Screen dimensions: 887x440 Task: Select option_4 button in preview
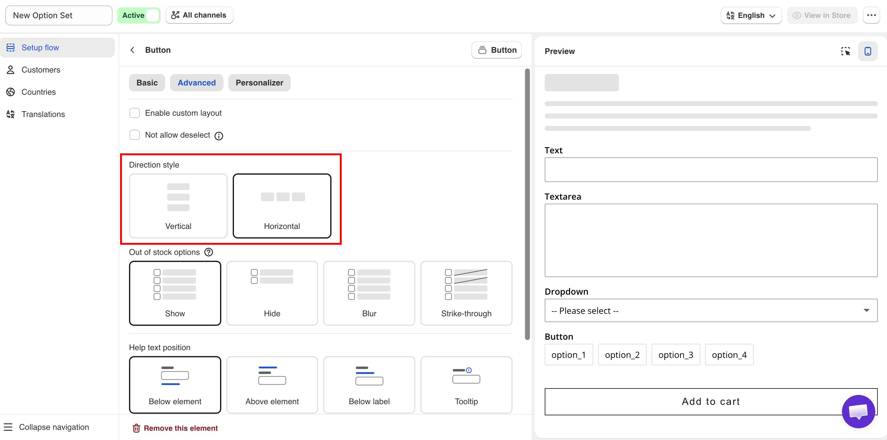coord(729,355)
